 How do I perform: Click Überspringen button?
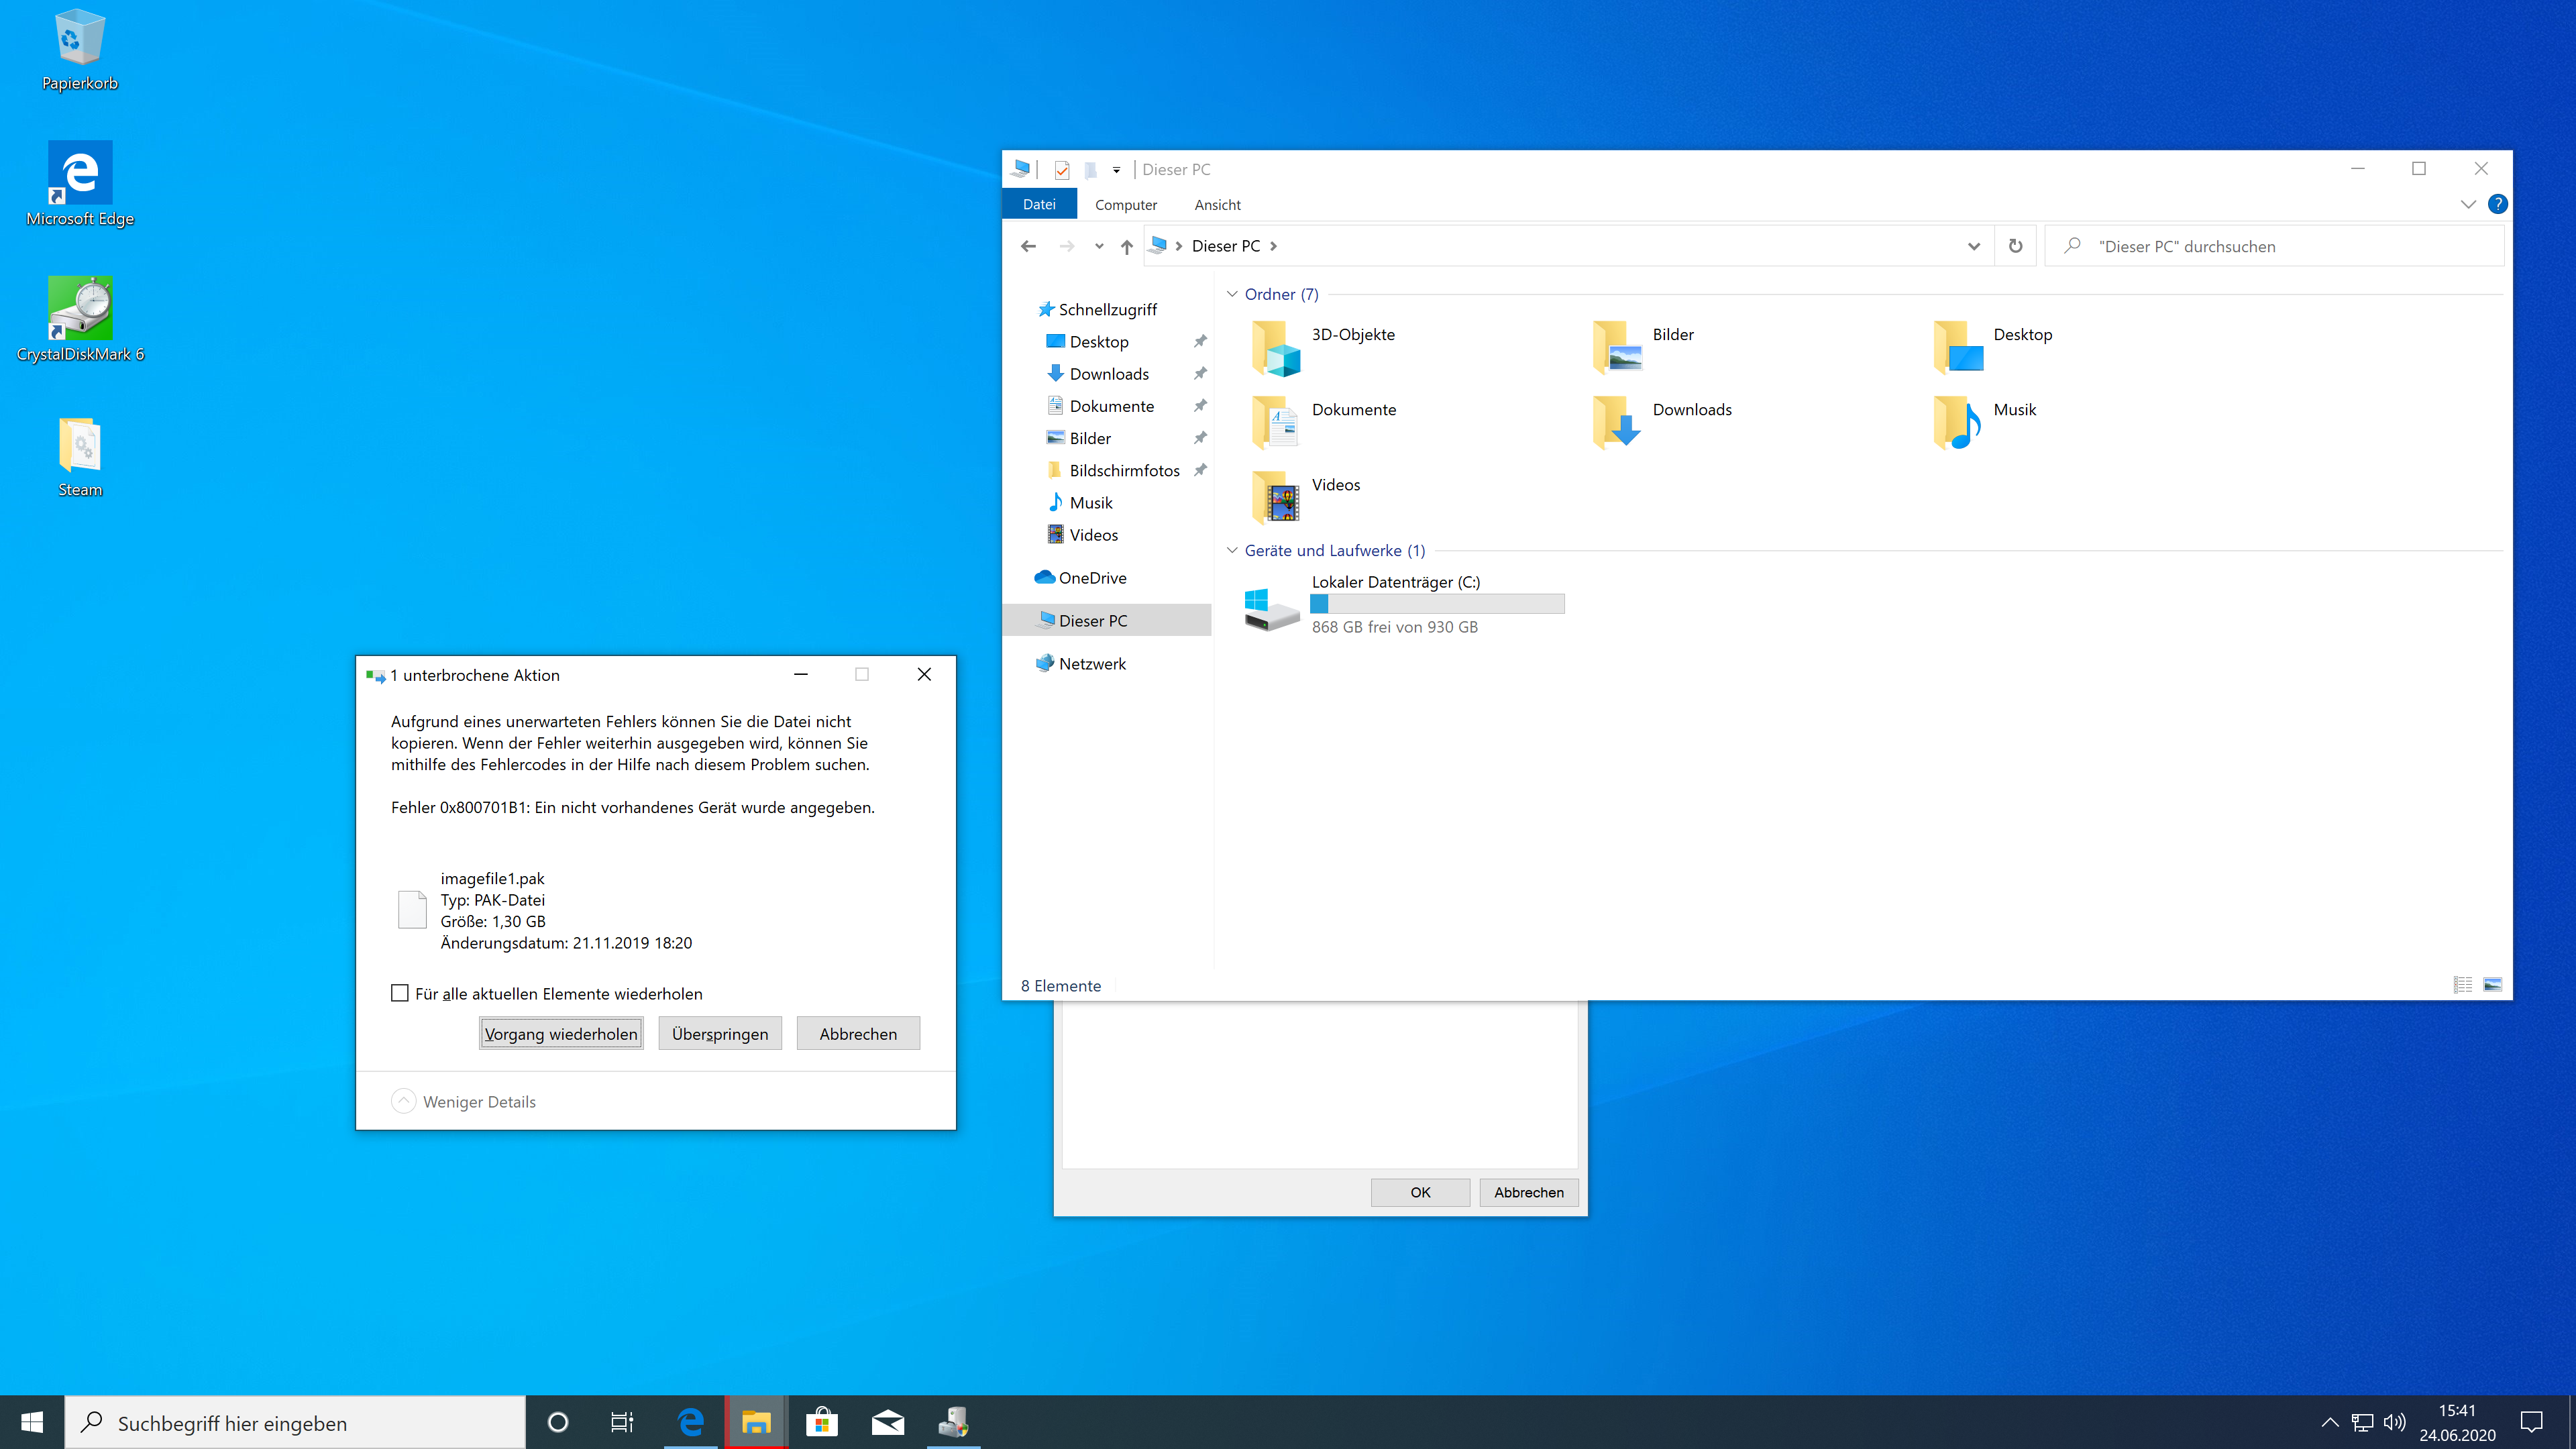[720, 1033]
